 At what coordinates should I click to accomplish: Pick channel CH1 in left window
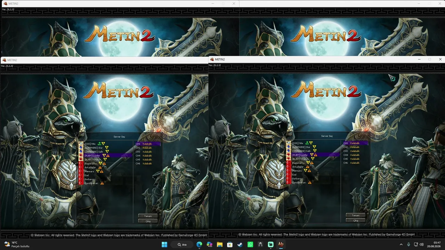(x=148, y=144)
